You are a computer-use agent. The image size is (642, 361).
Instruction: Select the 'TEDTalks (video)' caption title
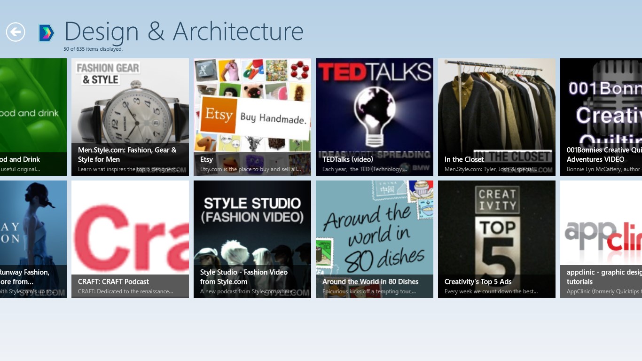[348, 159]
